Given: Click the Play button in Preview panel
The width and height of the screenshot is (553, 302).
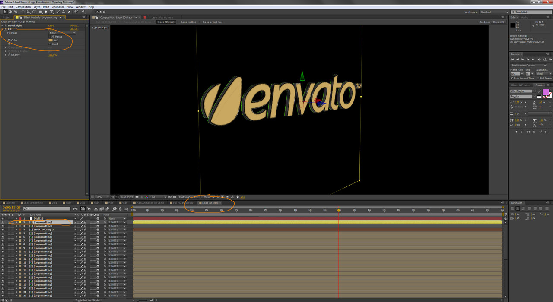Looking at the screenshot, I should (522, 60).
